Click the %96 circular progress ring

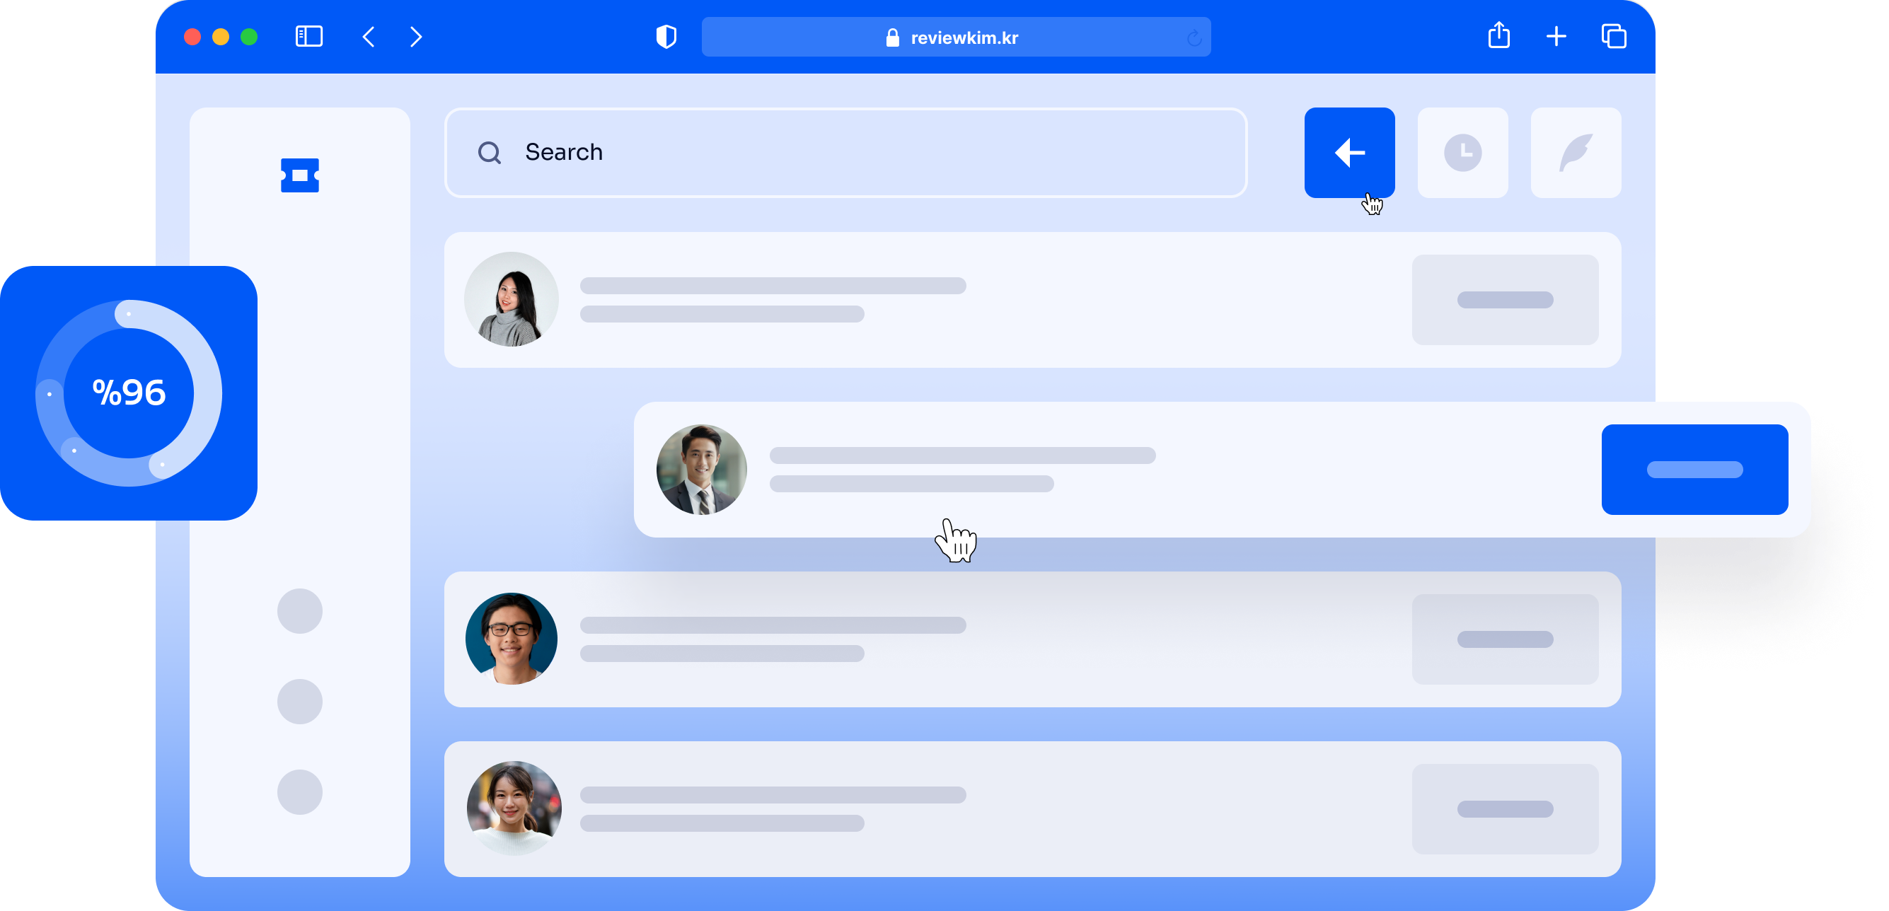[x=129, y=393]
